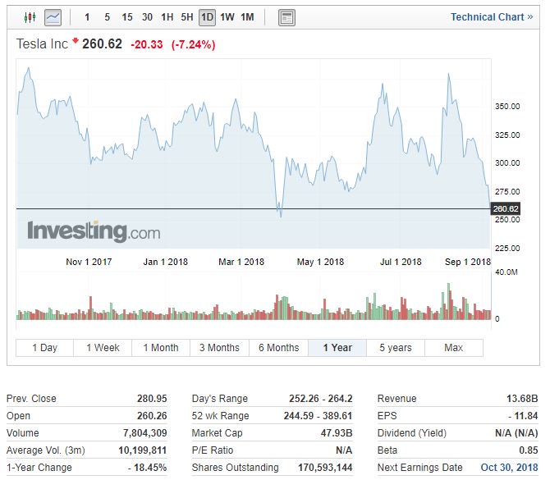Click the Revenue value 13.68B
Image resolution: width=550 pixels, height=489 pixels.
(x=522, y=399)
